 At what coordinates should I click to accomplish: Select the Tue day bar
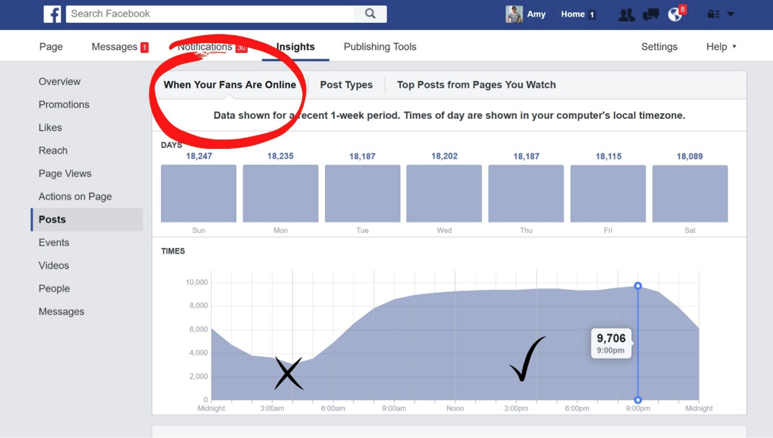click(362, 193)
